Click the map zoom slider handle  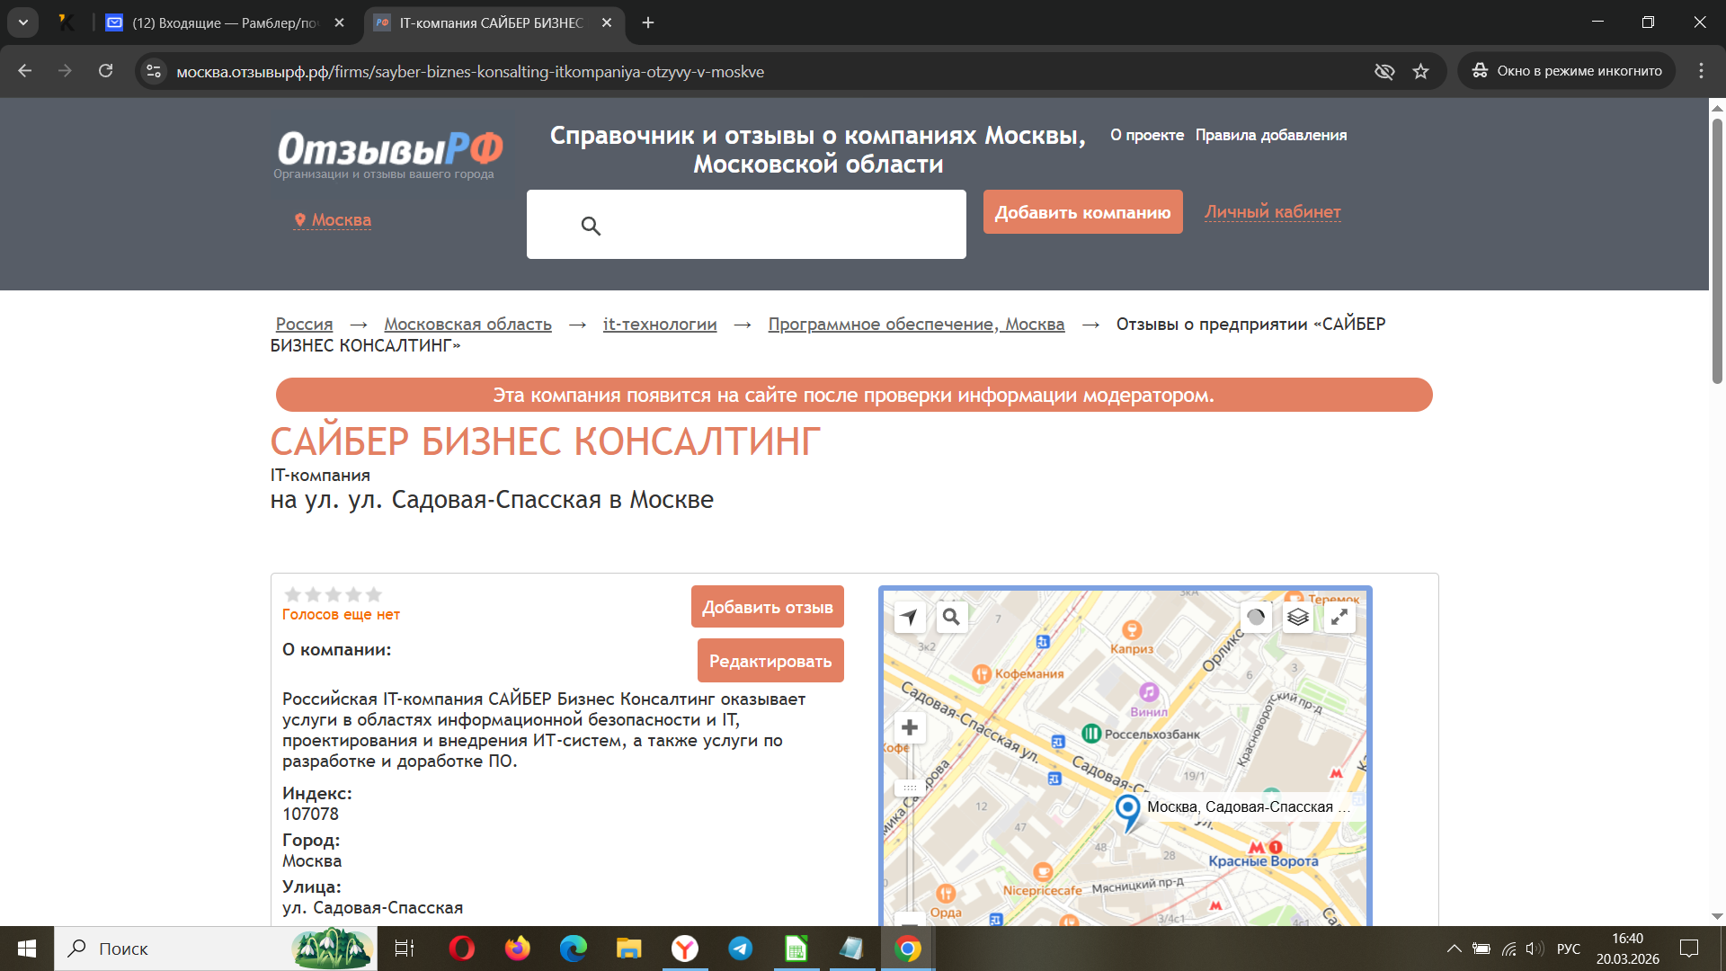[910, 788]
